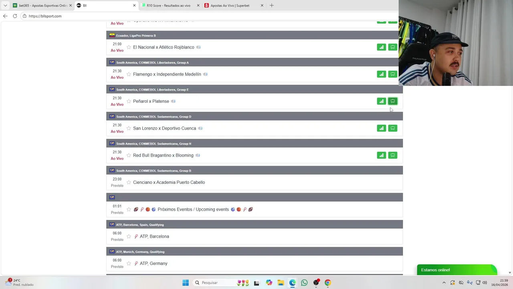This screenshot has height=289, width=513.
Task: Click speaker icon beside El Nacional match
Action: click(x=198, y=47)
